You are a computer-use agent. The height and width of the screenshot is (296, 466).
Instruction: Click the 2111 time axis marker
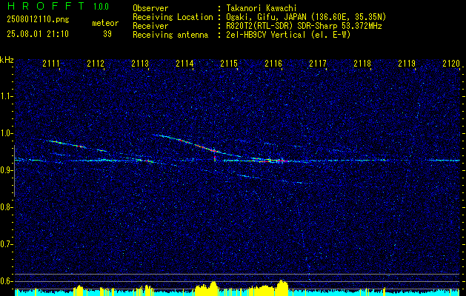pos(51,64)
